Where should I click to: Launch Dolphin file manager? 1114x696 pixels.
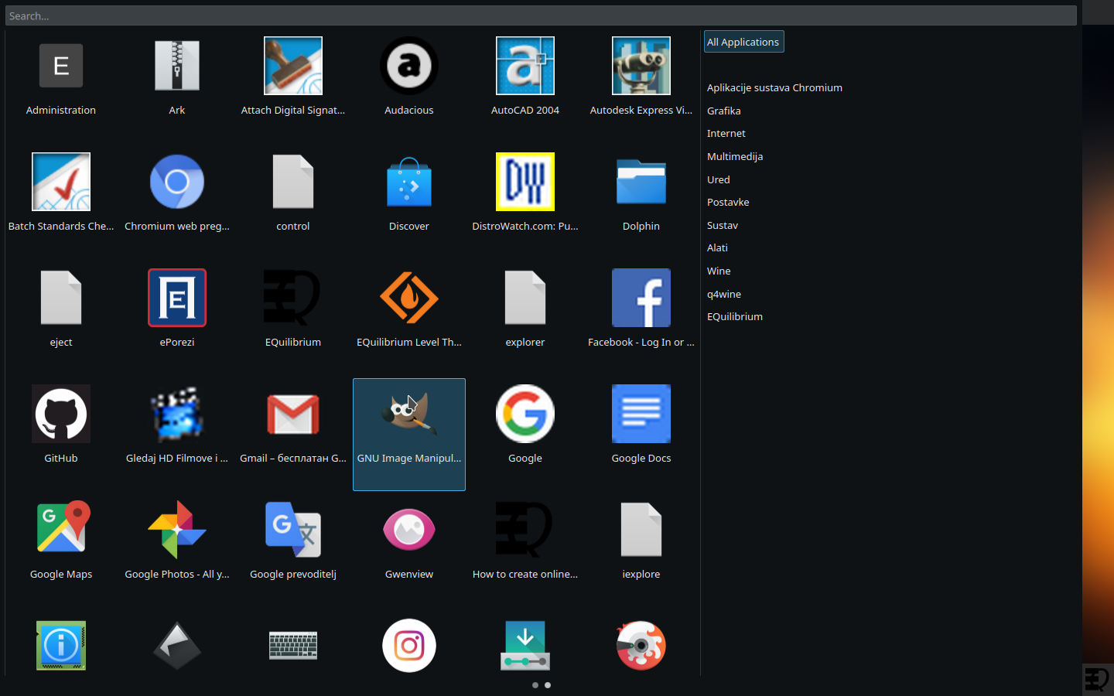(x=641, y=193)
